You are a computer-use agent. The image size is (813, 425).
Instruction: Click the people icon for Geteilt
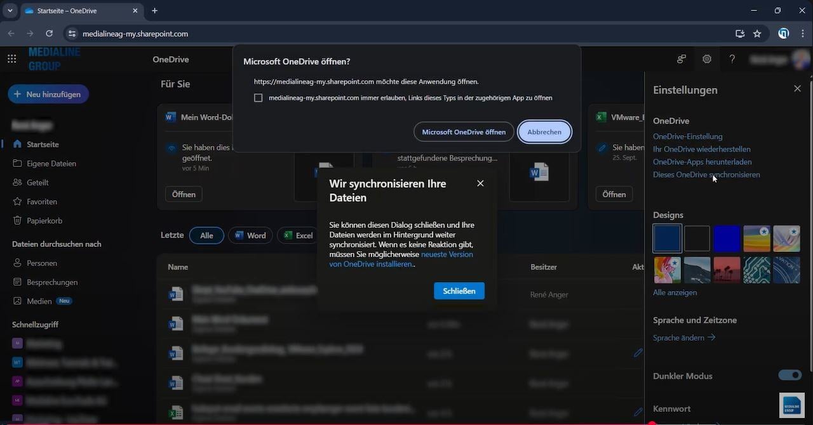[x=17, y=182]
